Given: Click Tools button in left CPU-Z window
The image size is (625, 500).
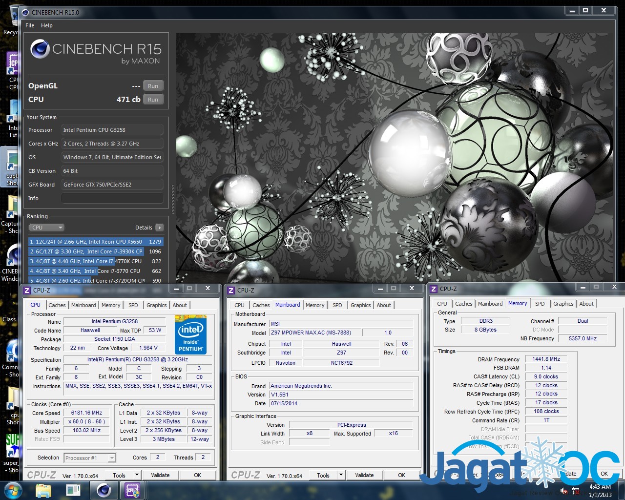Looking at the screenshot, I should [119, 475].
